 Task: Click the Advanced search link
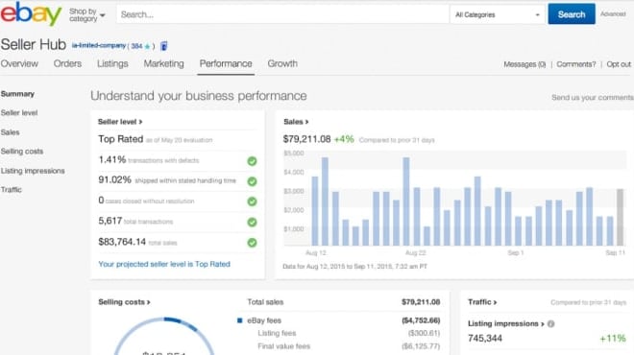(613, 14)
